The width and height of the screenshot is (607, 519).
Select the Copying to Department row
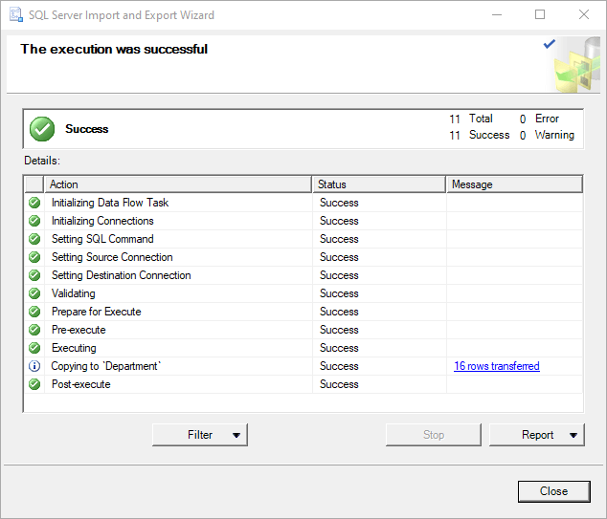(303, 366)
